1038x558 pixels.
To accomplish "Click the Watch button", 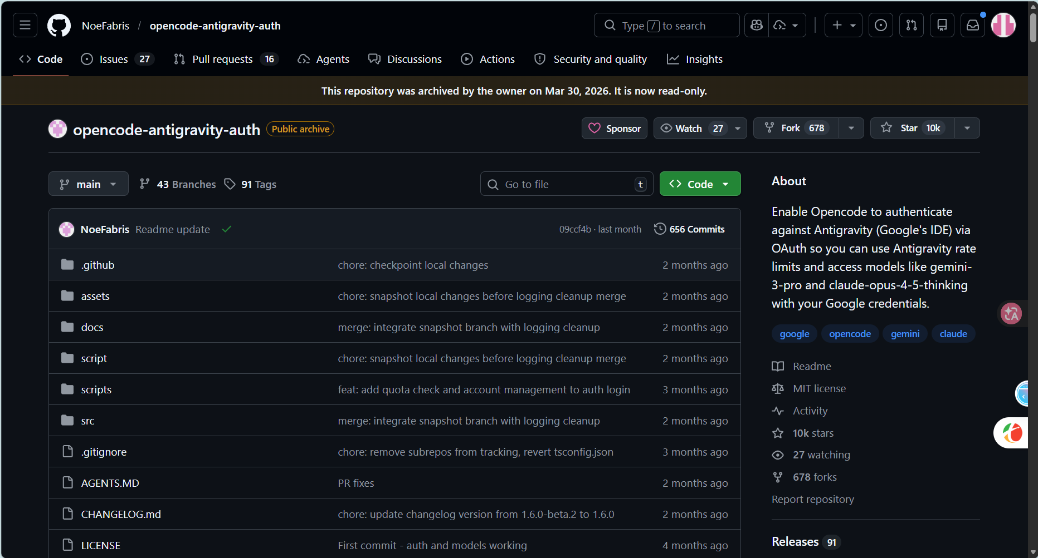I will click(x=691, y=128).
